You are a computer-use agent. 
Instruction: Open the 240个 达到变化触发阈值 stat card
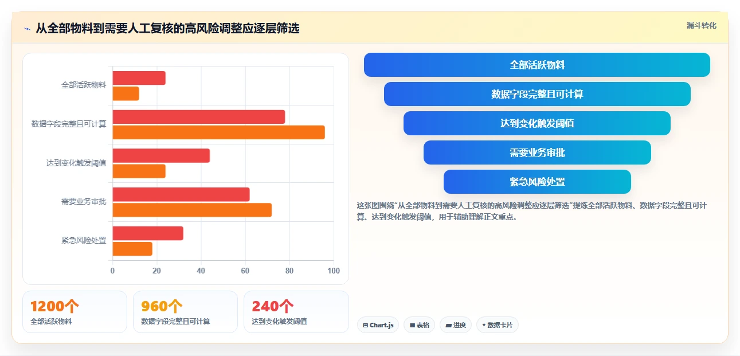tap(296, 312)
